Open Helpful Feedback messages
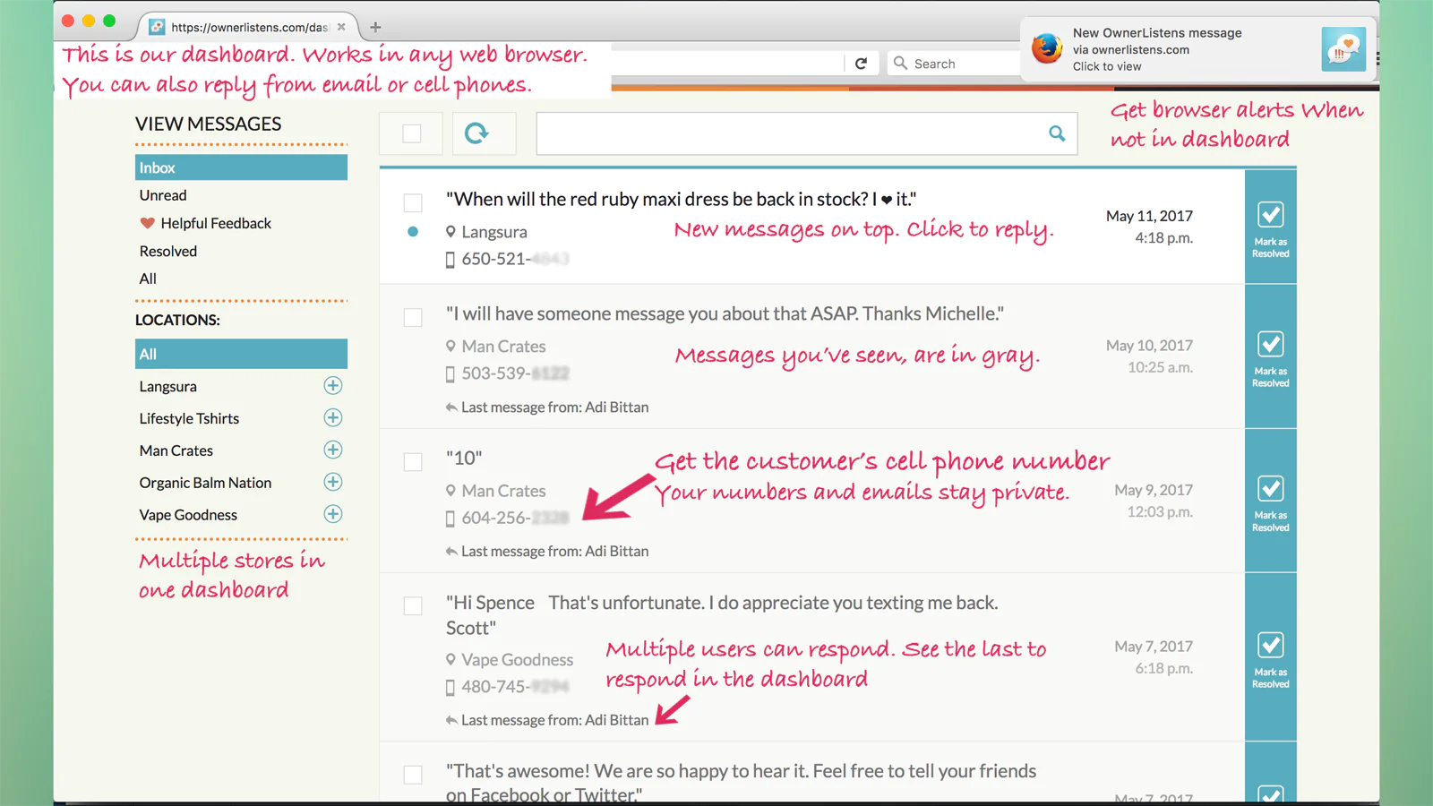 point(216,223)
